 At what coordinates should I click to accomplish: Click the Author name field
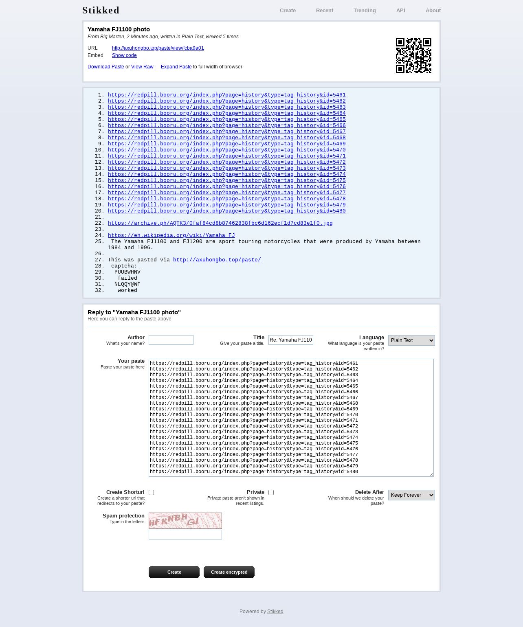click(171, 340)
